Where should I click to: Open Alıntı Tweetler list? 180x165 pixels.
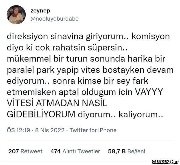point(81,151)
